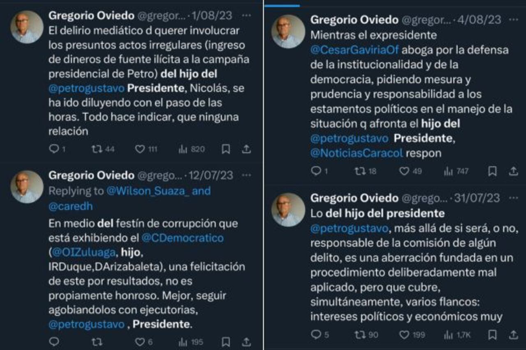526x350 pixels.
Task: Open more options for the 12/07/23 reply
Action: (247, 175)
